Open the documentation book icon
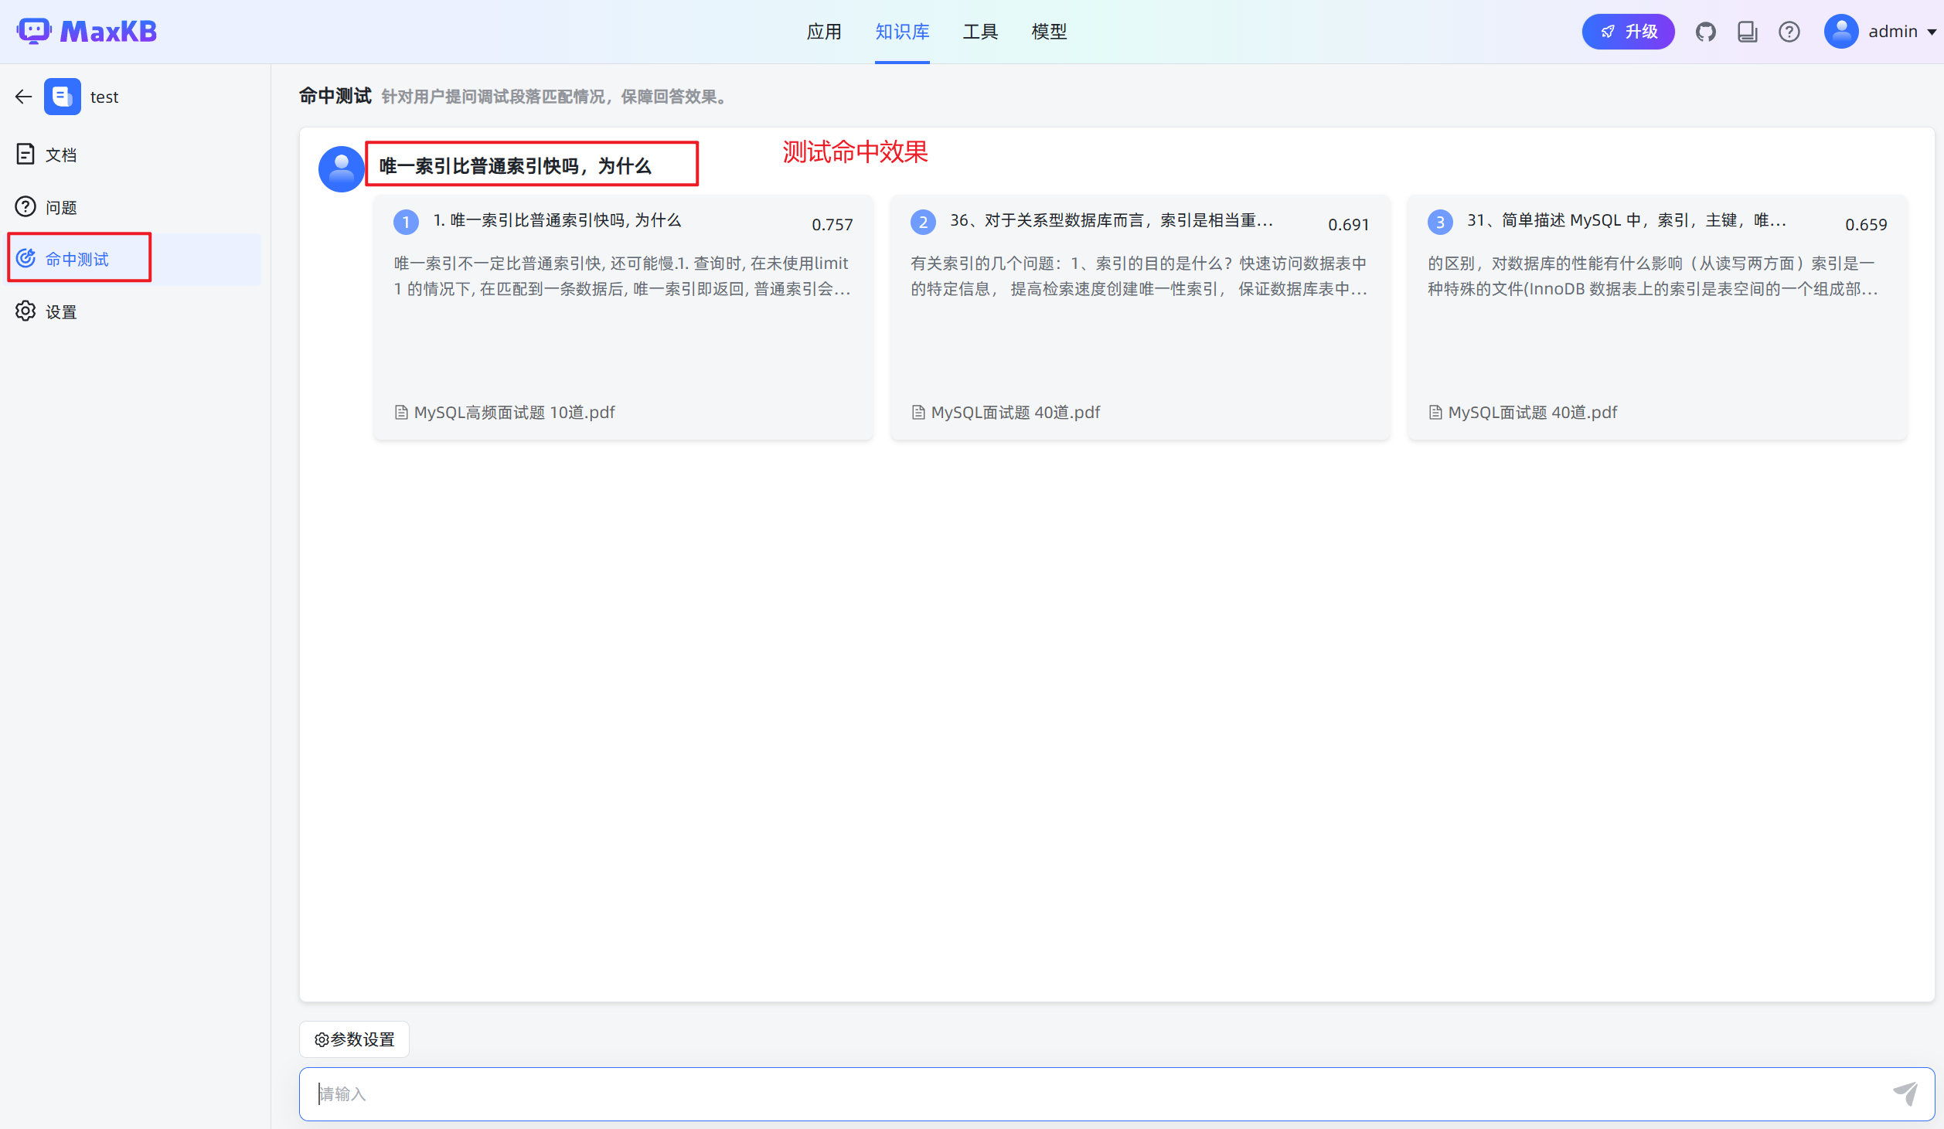The image size is (1944, 1129). [1747, 32]
